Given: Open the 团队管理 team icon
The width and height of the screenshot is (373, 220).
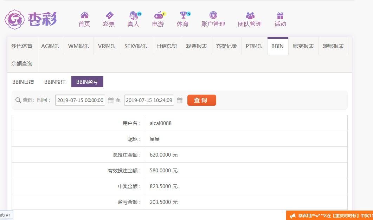Looking at the screenshot, I should tap(250, 15).
